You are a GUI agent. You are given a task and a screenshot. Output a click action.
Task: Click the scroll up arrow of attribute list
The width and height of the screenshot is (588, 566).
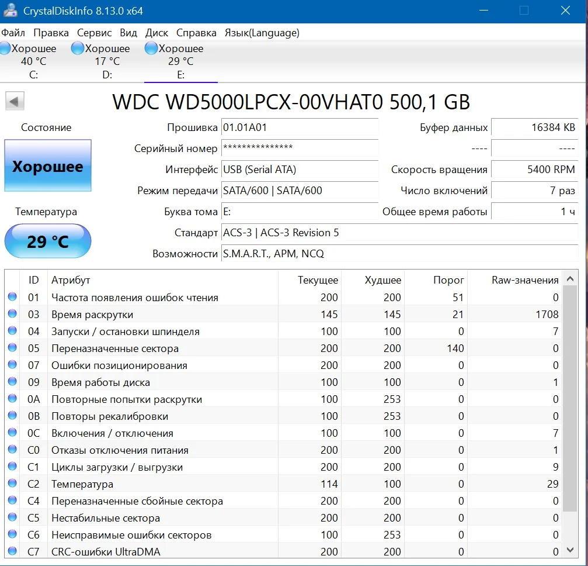click(x=570, y=279)
